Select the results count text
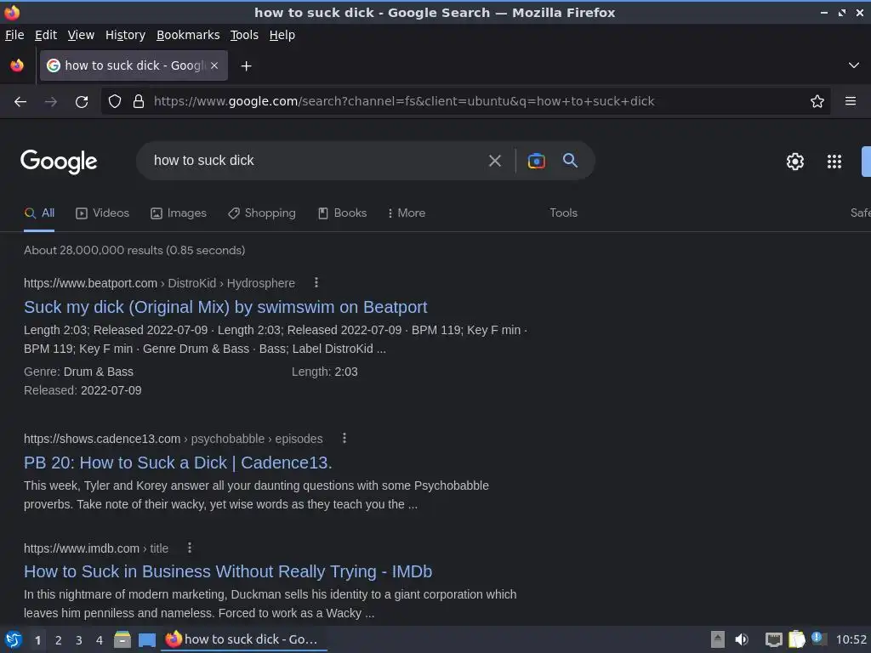Screen dimensions: 871x653 click(134, 251)
